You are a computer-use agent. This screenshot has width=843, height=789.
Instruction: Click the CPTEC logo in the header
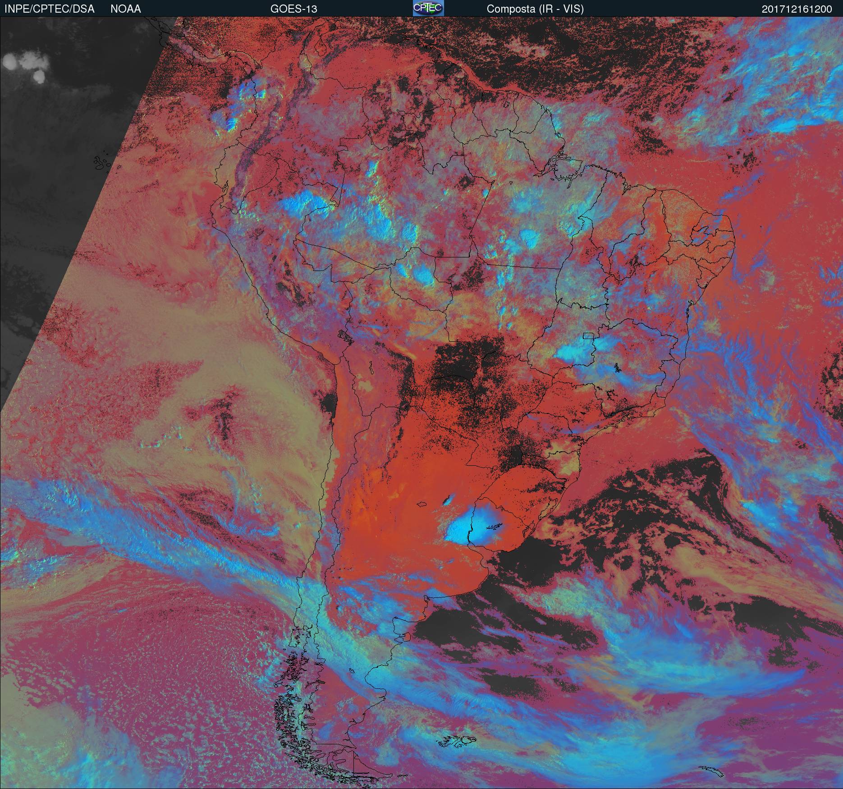[428, 8]
